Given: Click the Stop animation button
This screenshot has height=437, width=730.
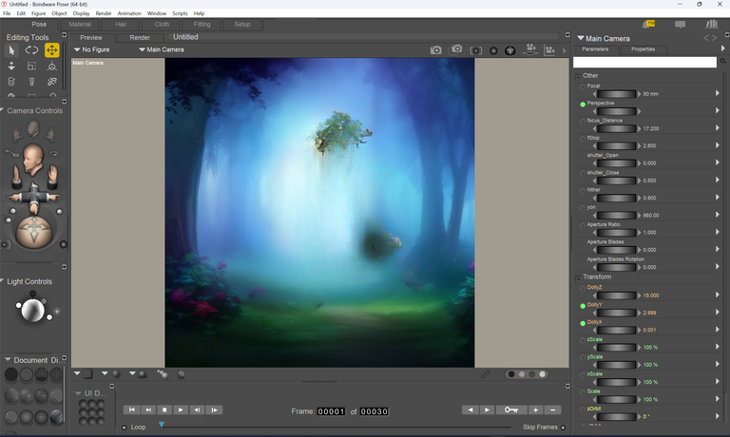Looking at the screenshot, I should 164,410.
